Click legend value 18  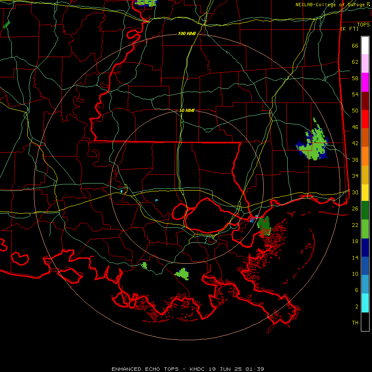click(355, 241)
